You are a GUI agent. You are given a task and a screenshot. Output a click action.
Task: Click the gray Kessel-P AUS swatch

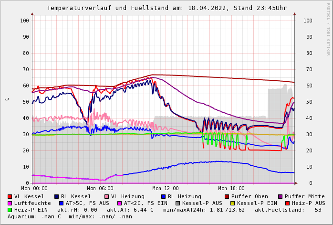point(177,203)
